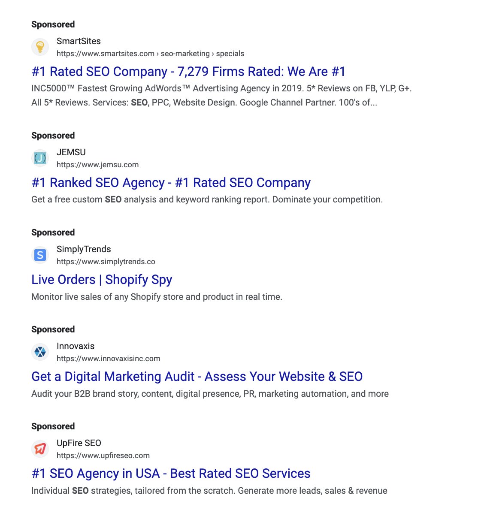Click the SimplyTrends advertiser name
484x507 pixels.
[x=84, y=249]
